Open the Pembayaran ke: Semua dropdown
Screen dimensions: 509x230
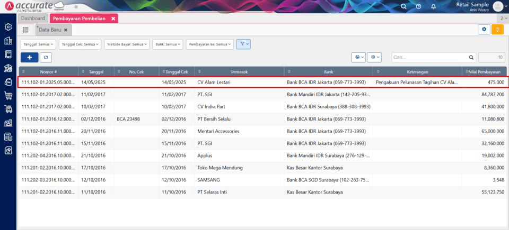click(210, 44)
